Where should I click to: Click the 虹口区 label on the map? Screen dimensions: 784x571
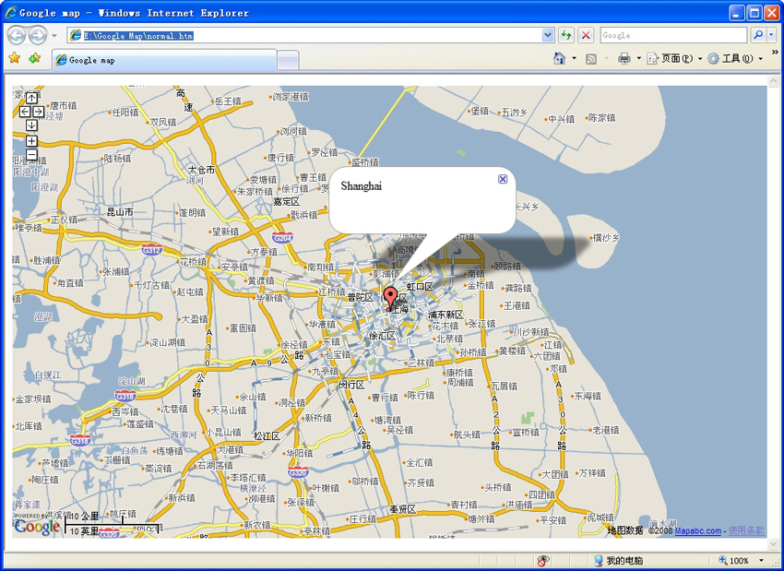[x=420, y=287]
